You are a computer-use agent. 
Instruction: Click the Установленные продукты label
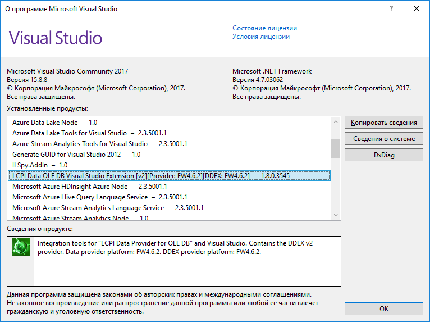click(48, 108)
